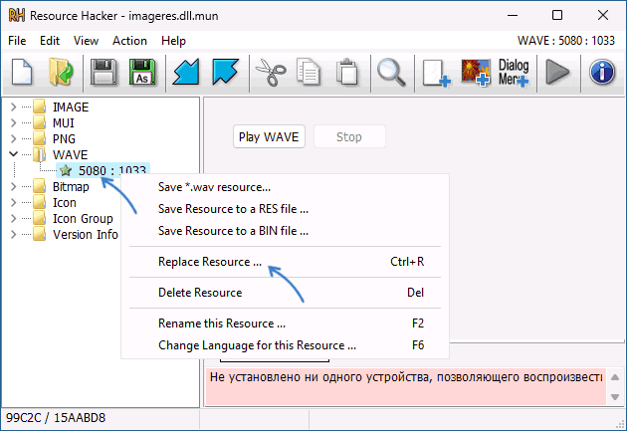Image resolution: width=627 pixels, height=431 pixels.
Task: Click the PNG folder icon
Action: (39, 138)
